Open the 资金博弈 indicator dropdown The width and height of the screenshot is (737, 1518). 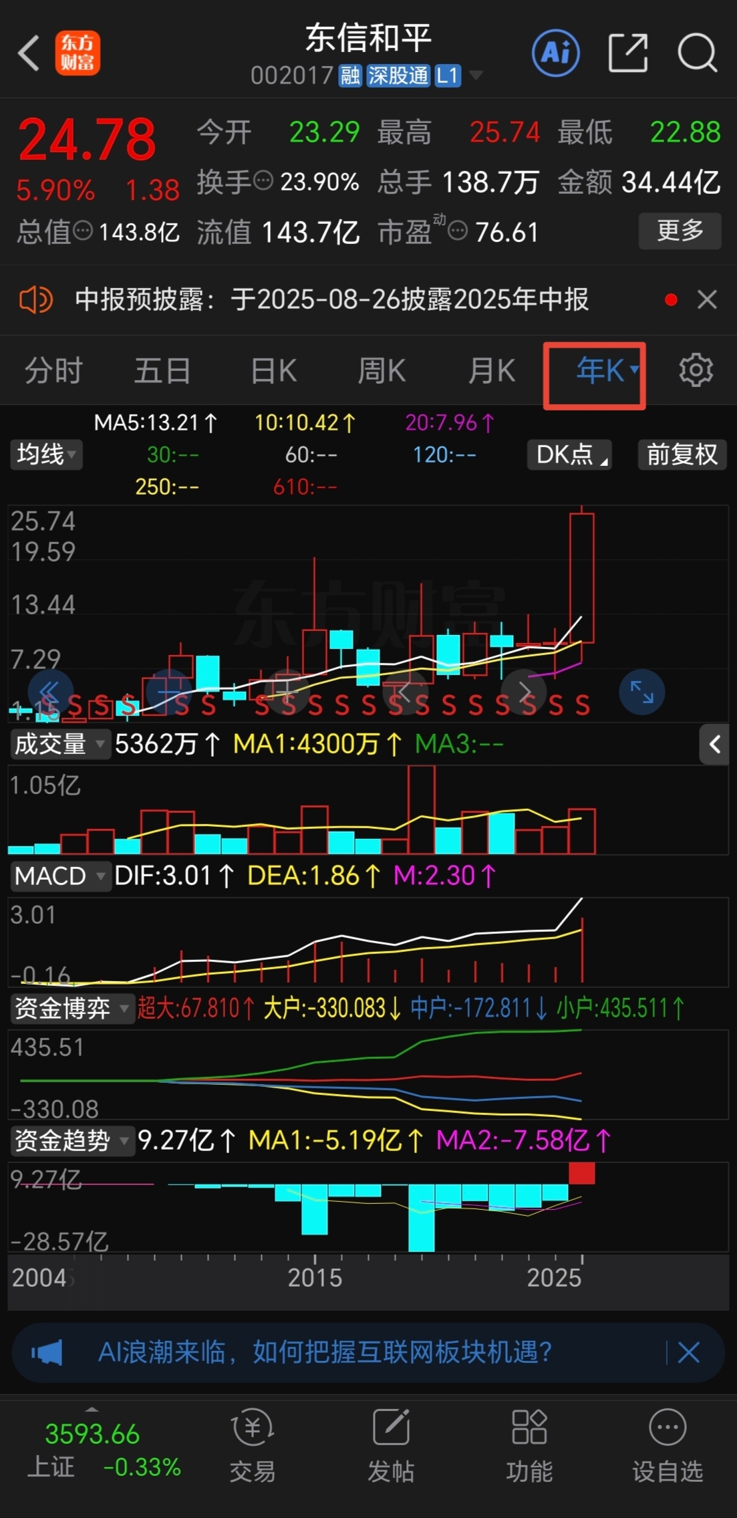click(x=71, y=1008)
